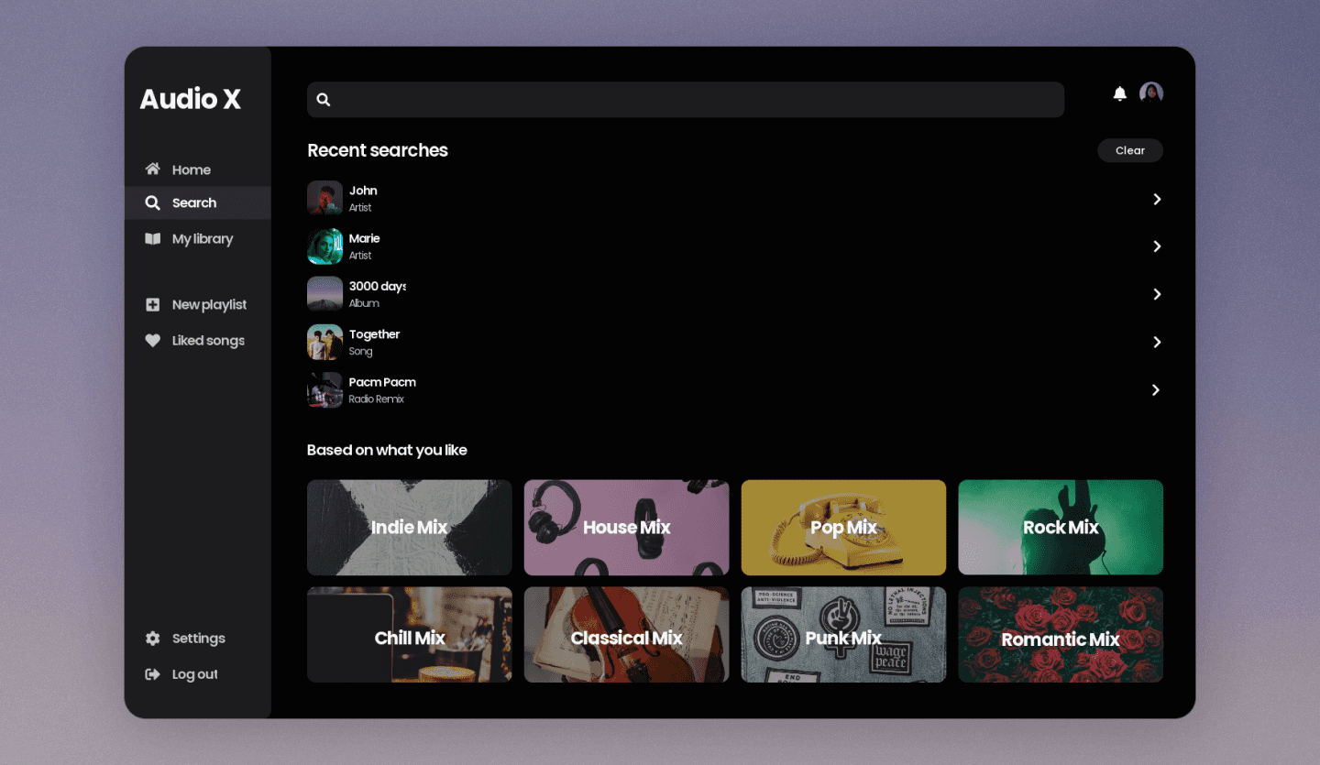The height and width of the screenshot is (765, 1320).
Task: Click the Liked songs heart icon
Action: click(x=152, y=341)
